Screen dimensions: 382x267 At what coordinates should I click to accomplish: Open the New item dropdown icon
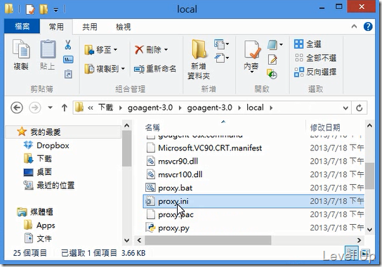[221, 44]
